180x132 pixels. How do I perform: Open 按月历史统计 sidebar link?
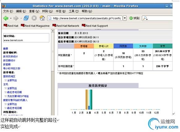10,56
